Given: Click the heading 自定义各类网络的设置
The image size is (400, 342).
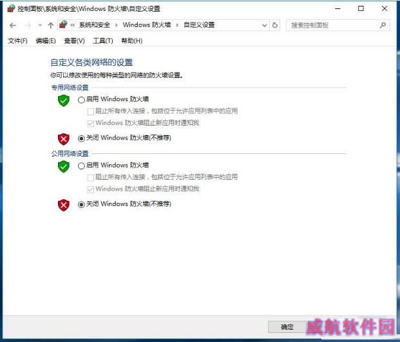Looking at the screenshot, I should pyautogui.click(x=91, y=62).
